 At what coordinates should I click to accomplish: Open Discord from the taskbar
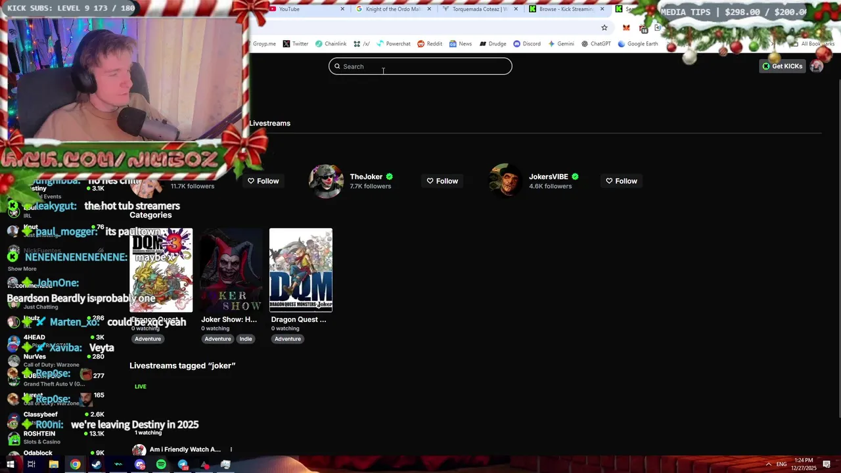point(139,464)
